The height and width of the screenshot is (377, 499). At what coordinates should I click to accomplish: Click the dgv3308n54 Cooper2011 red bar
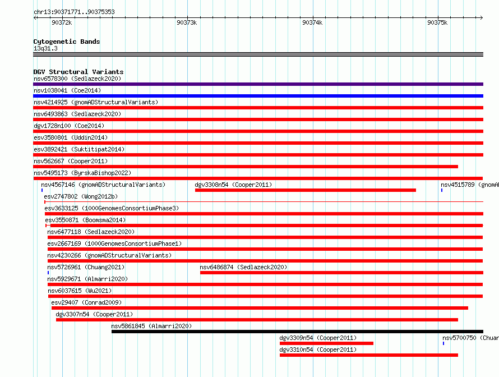tap(306, 190)
